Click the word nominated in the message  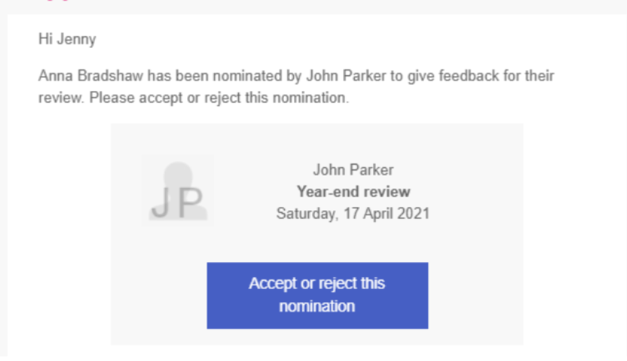(247, 75)
